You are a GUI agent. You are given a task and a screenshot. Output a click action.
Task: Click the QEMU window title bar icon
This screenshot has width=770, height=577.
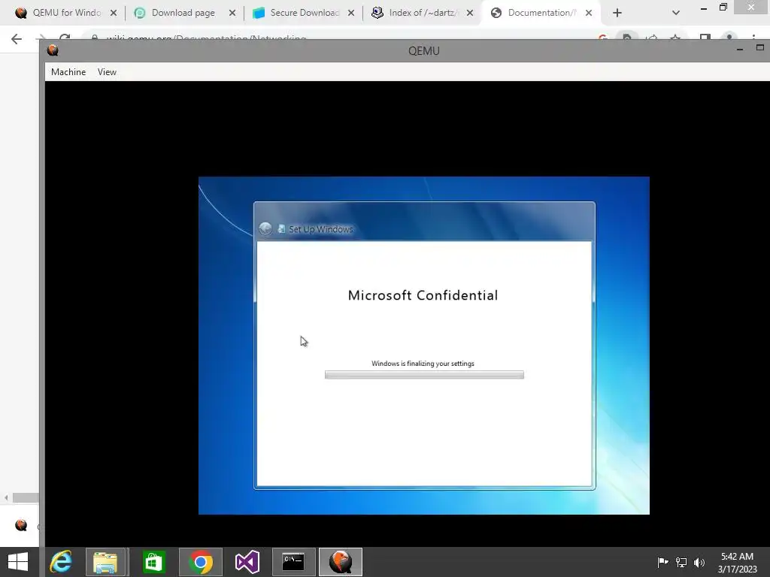pos(53,50)
